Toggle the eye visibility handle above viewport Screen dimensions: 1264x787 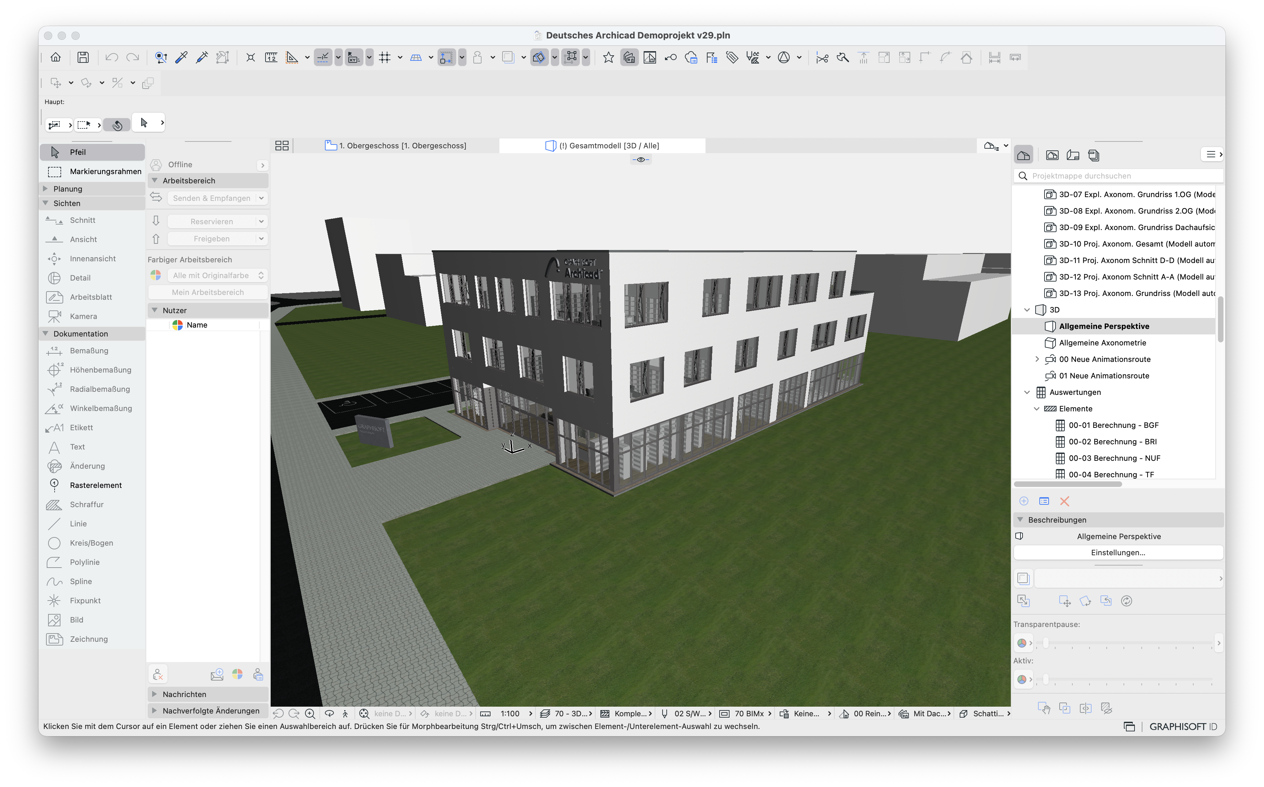[x=641, y=160]
